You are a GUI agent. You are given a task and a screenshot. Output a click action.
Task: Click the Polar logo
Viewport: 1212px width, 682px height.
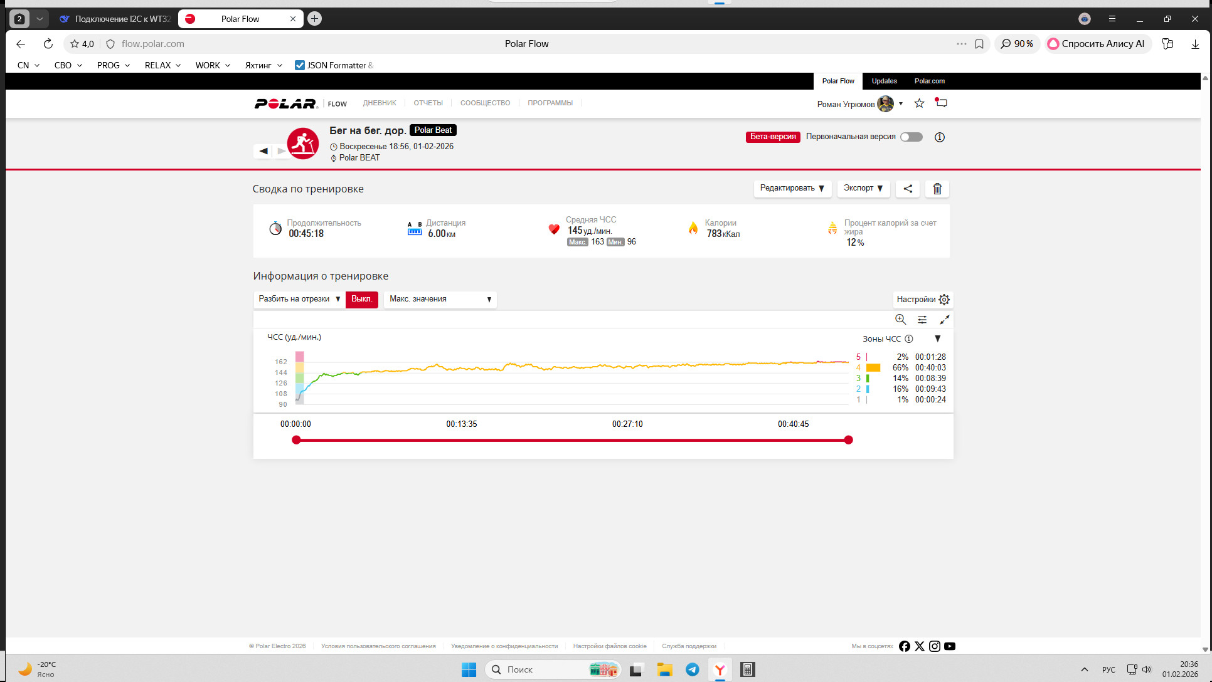[286, 103]
